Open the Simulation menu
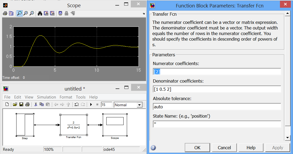Image resolution: width=293 pixels, height=154 pixels. (46, 97)
